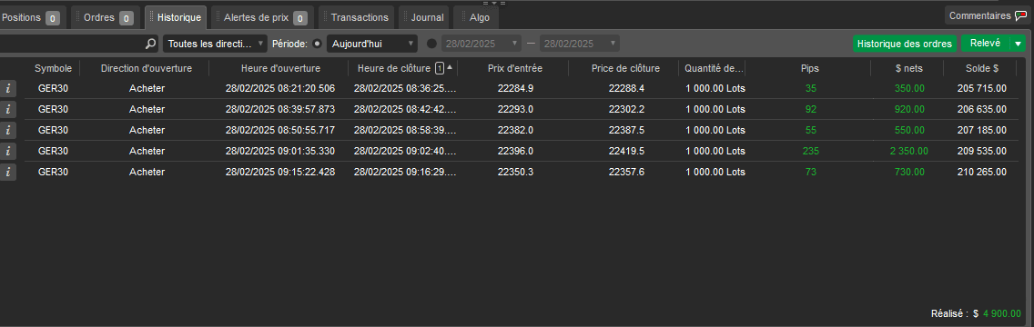This screenshot has height=327, width=1034.
Task: Select the Aujourd'hui period radio button
Action: [x=317, y=45]
